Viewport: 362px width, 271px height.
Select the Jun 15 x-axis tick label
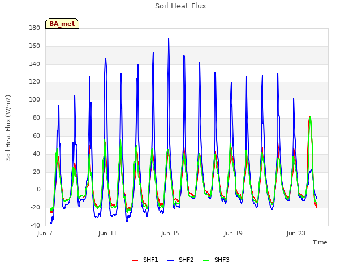click(170, 233)
